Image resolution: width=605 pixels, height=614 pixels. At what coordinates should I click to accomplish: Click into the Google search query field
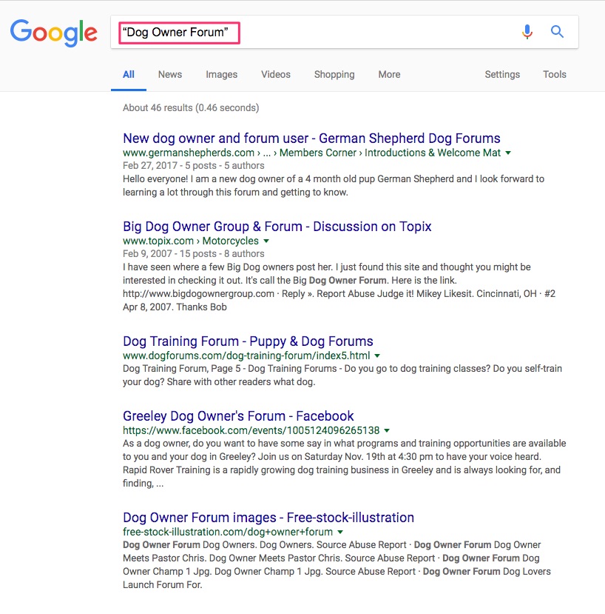pyautogui.click(x=344, y=32)
